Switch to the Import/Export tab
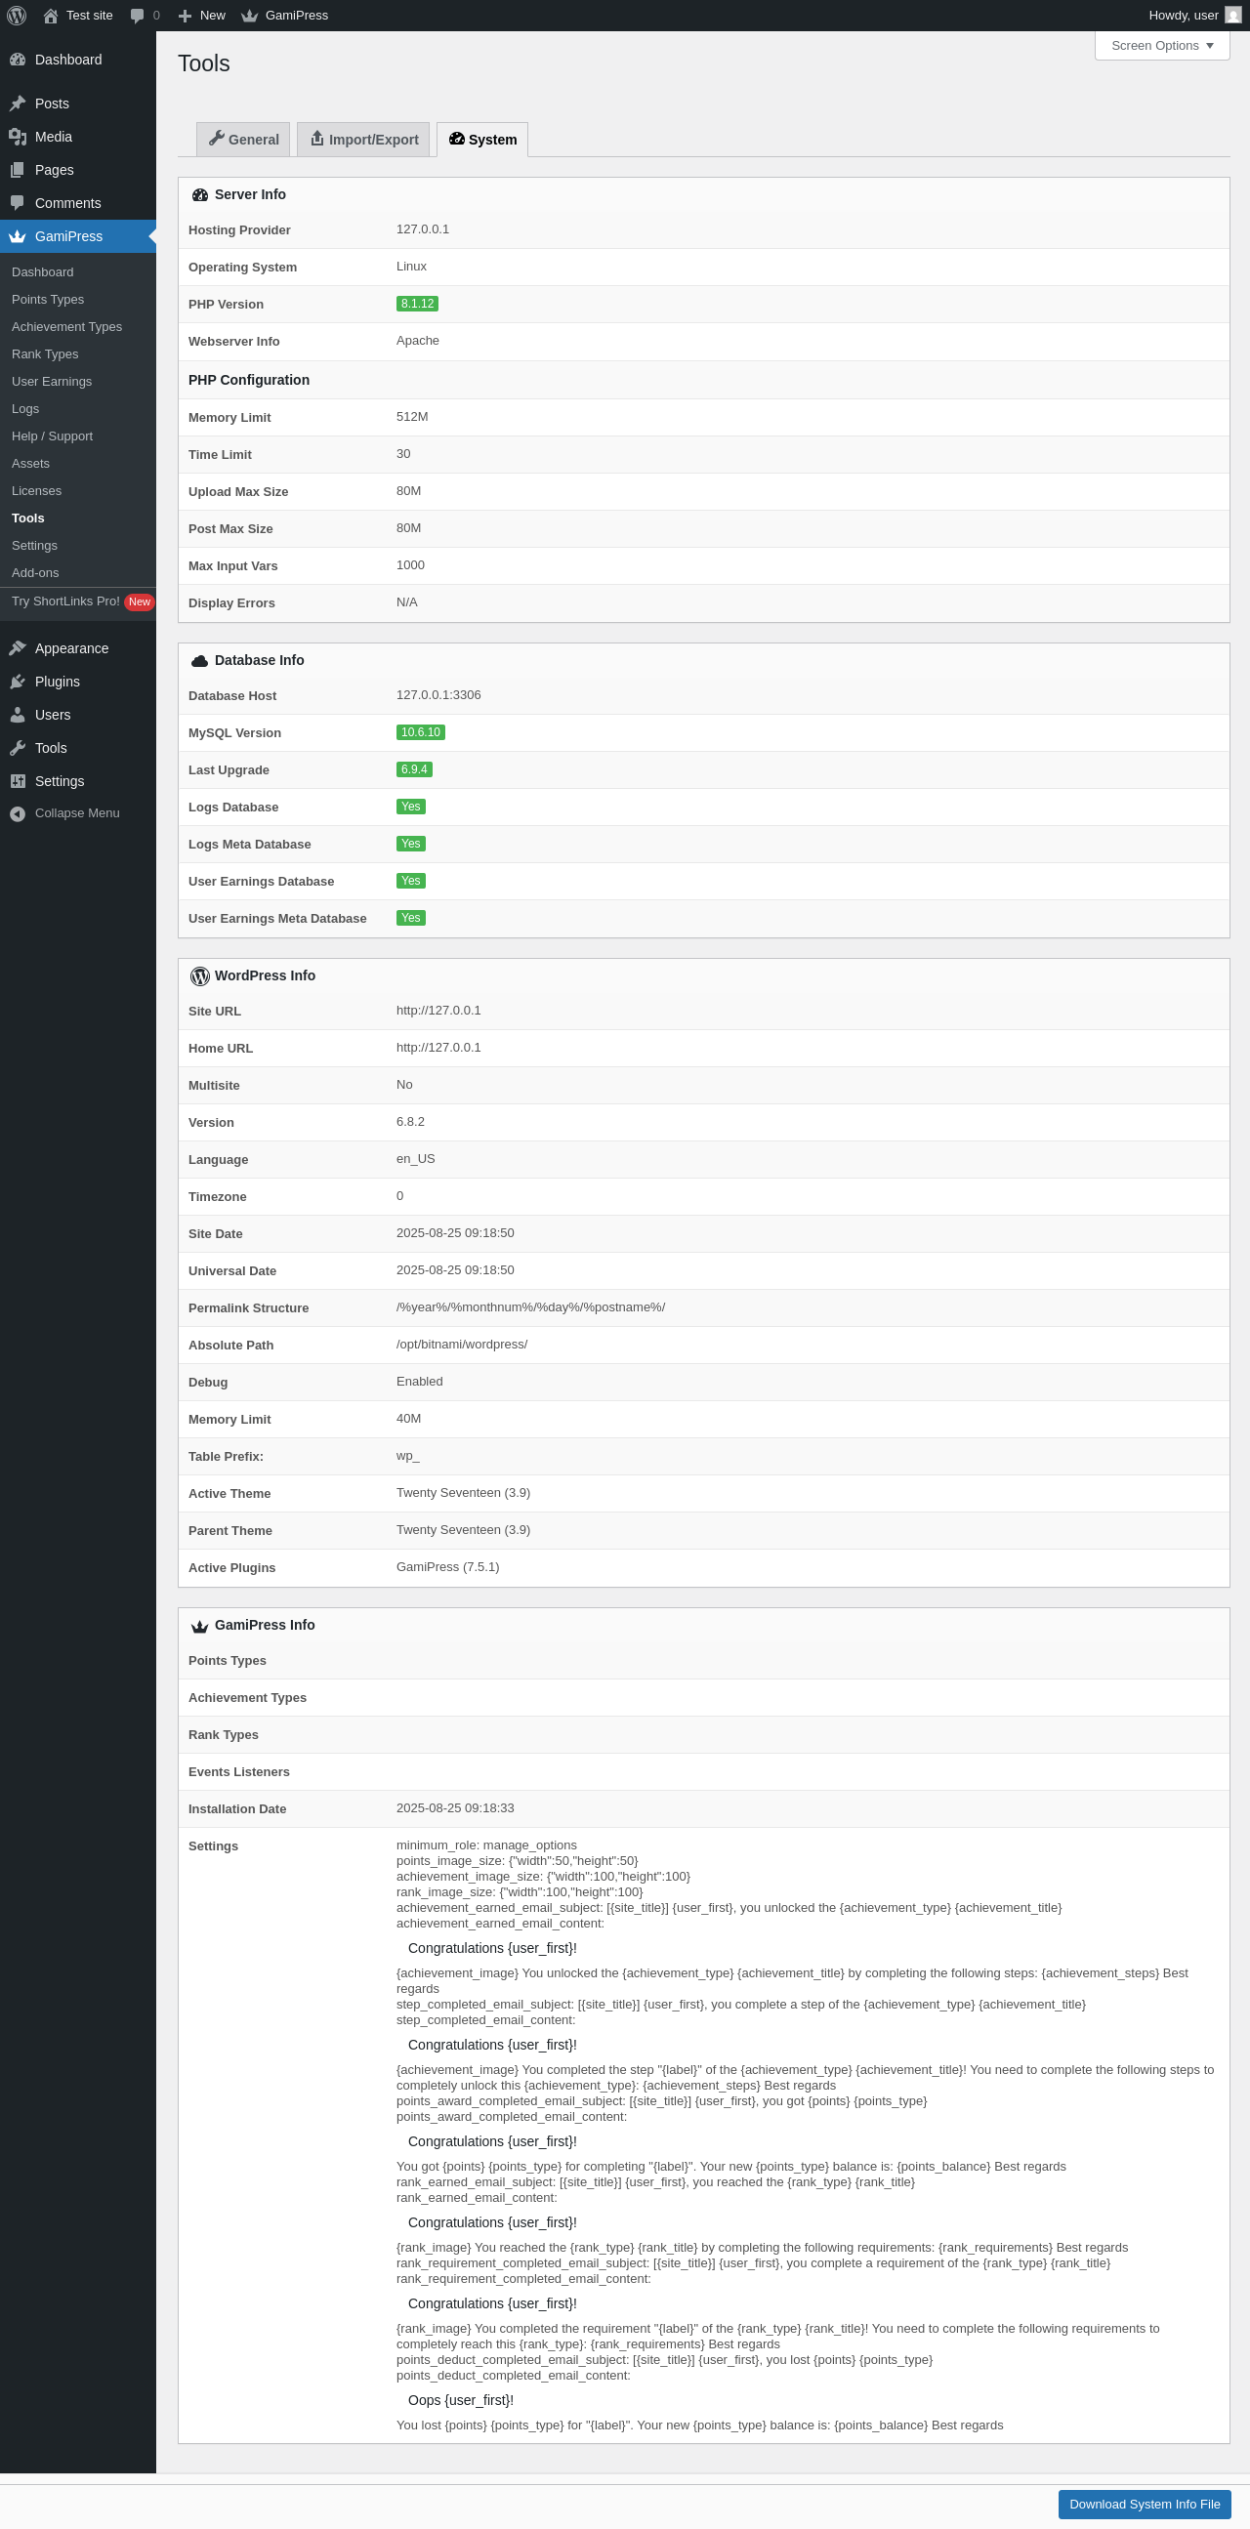The height and width of the screenshot is (2529, 1250). click(363, 140)
